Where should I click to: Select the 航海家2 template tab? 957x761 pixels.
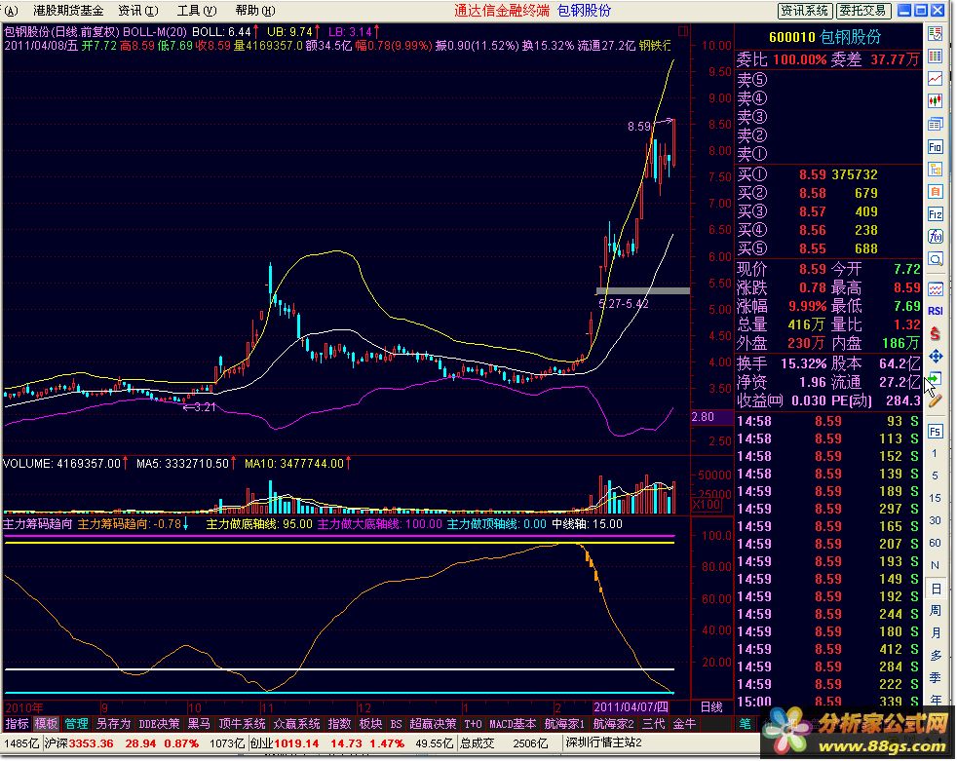[613, 724]
